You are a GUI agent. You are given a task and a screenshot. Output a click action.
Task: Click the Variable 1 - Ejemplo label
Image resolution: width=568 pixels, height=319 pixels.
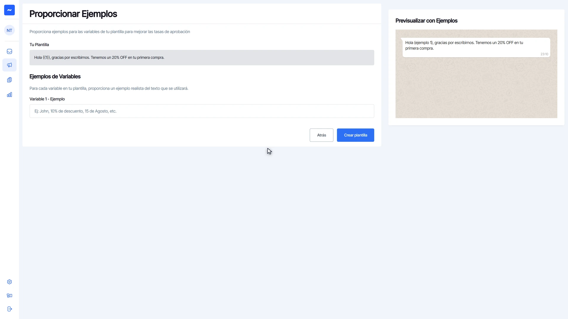pyautogui.click(x=47, y=99)
